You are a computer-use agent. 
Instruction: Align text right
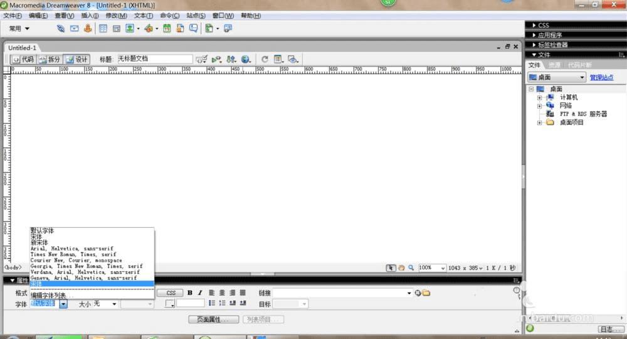(233, 293)
